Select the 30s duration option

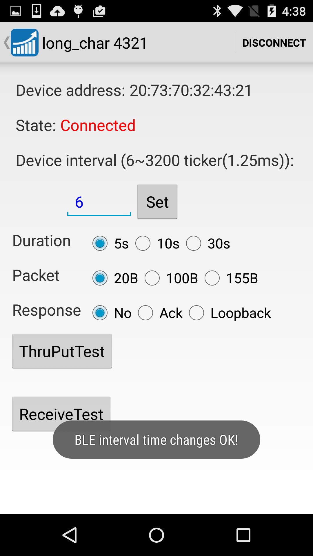coord(194,243)
